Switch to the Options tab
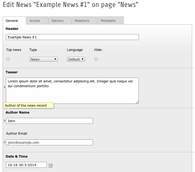This screenshot has width=195, height=172. [x=60, y=21]
